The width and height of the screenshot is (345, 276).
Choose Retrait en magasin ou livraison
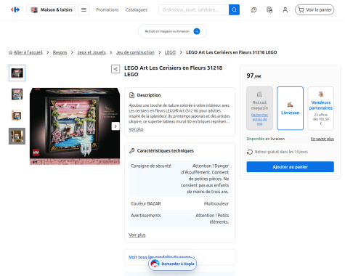172,31
